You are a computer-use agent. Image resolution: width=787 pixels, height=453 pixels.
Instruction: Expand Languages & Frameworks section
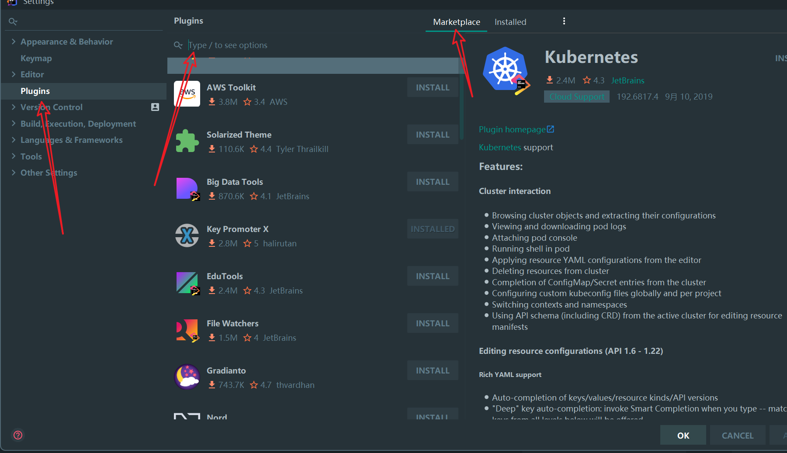(x=14, y=140)
